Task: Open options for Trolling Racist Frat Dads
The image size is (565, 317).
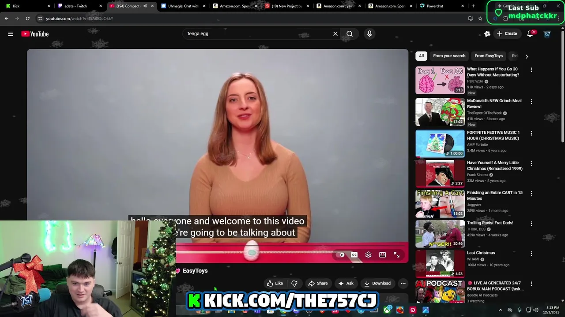Action: point(531,224)
